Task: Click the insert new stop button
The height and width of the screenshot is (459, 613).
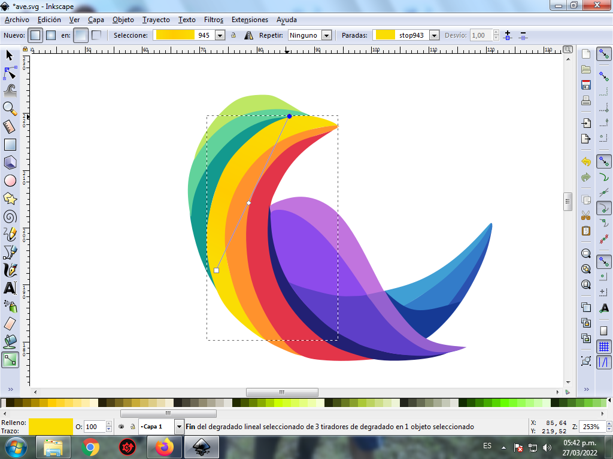Action: tap(508, 35)
